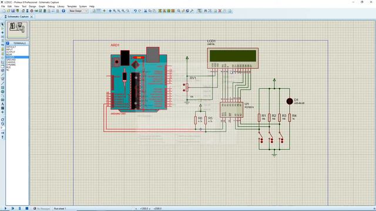Open the File menu

(x=3, y=6)
